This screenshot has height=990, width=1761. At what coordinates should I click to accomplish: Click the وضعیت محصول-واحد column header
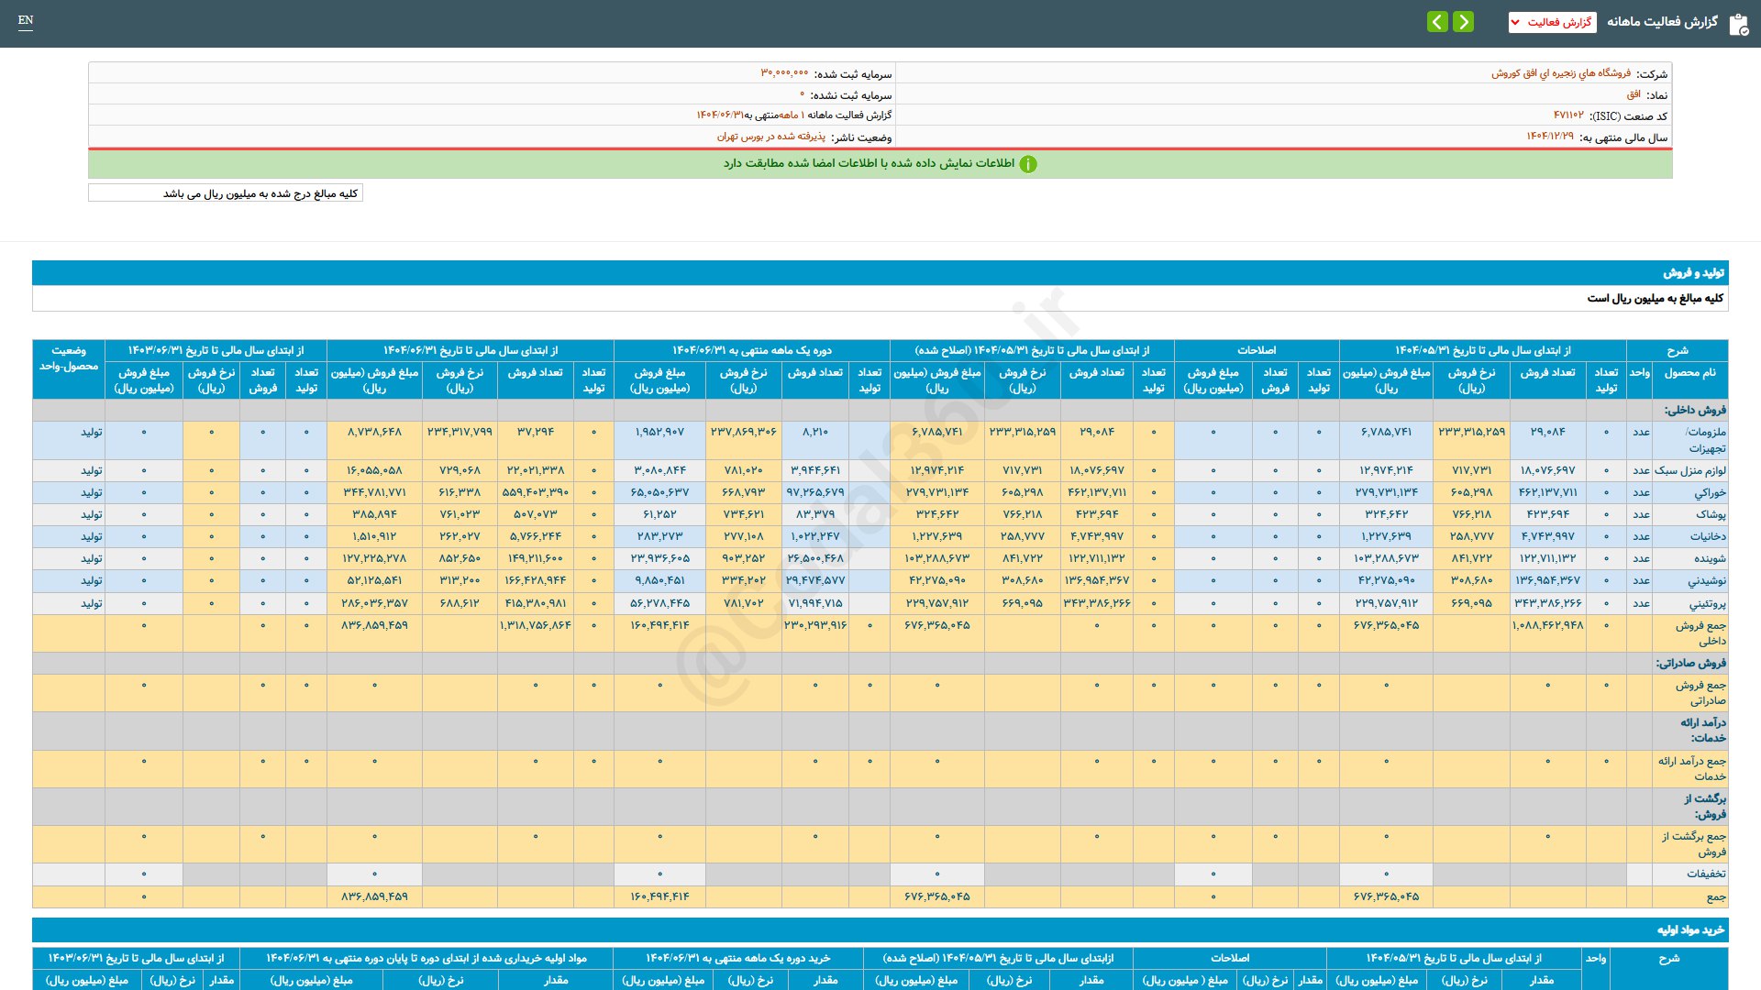pos(69,358)
